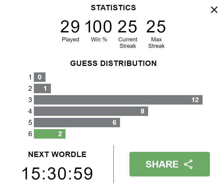The width and height of the screenshot is (218, 184).
Task: Click the green SHARE button
Action: (170, 164)
